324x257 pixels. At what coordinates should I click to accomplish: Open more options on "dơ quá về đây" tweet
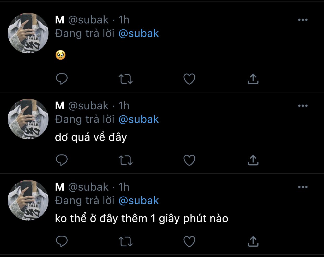tap(303, 106)
